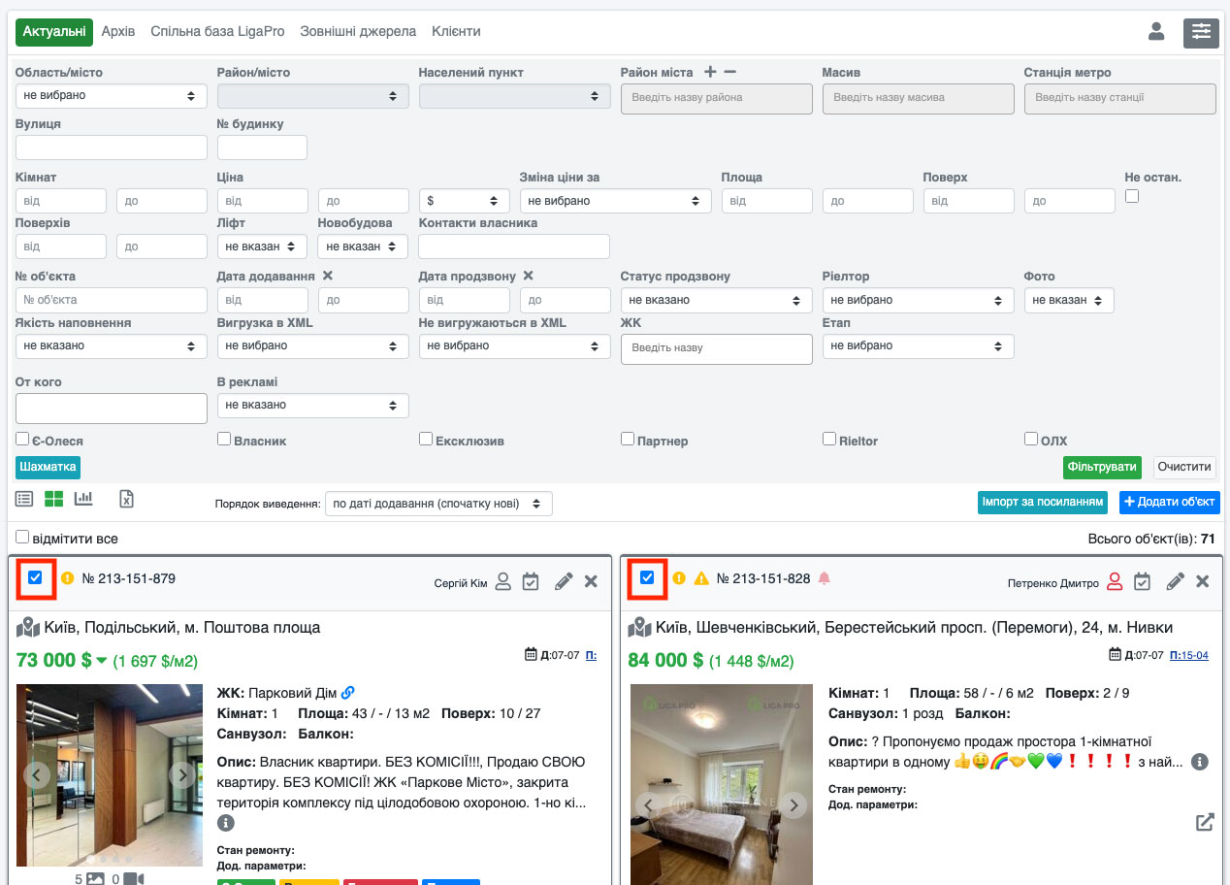Open the user profile icon in header
The width and height of the screenshot is (1230, 885).
point(1155,32)
